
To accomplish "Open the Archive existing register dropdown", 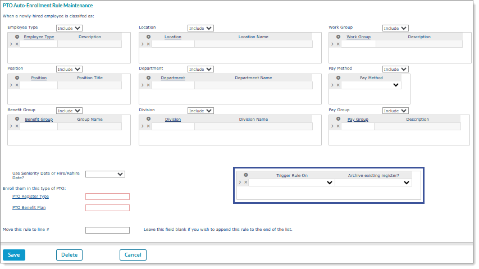I will pos(373,183).
